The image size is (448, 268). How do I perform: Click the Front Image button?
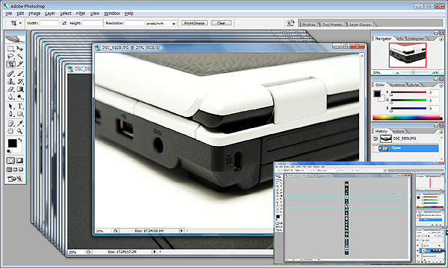point(194,23)
